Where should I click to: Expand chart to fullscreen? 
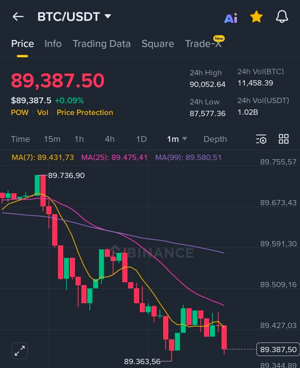tap(20, 351)
